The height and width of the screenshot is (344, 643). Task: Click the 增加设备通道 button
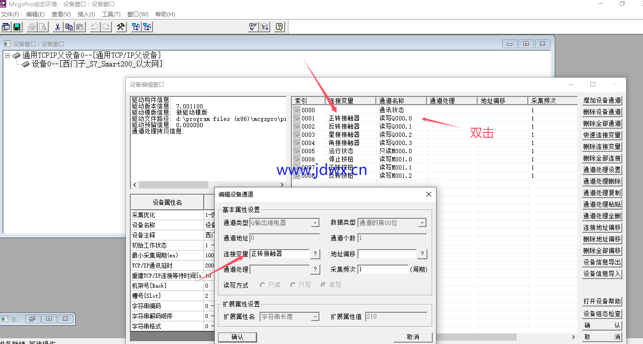point(602,100)
